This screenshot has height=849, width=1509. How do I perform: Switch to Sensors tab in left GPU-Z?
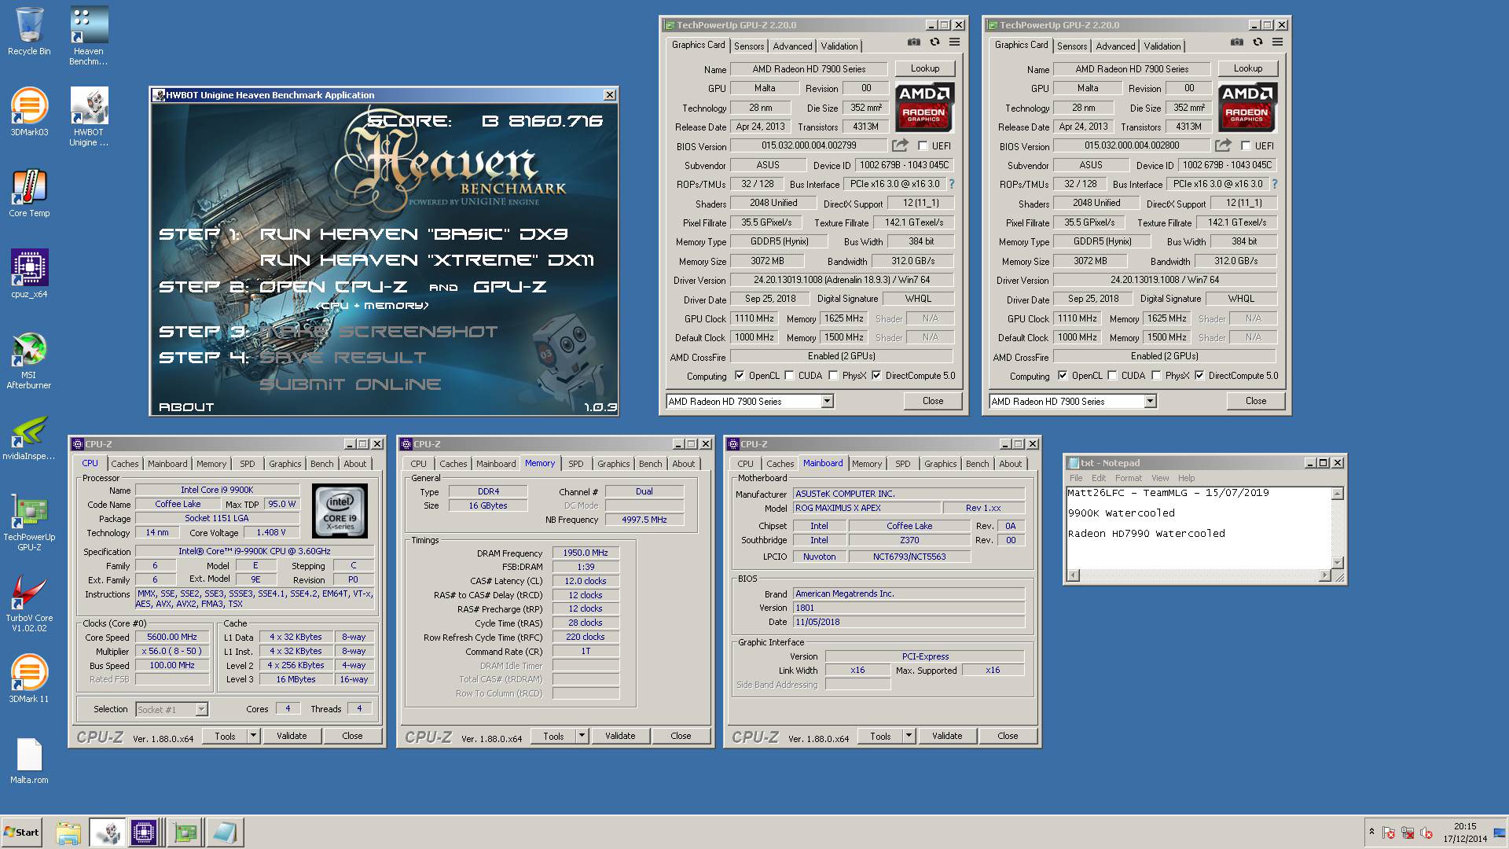(749, 46)
